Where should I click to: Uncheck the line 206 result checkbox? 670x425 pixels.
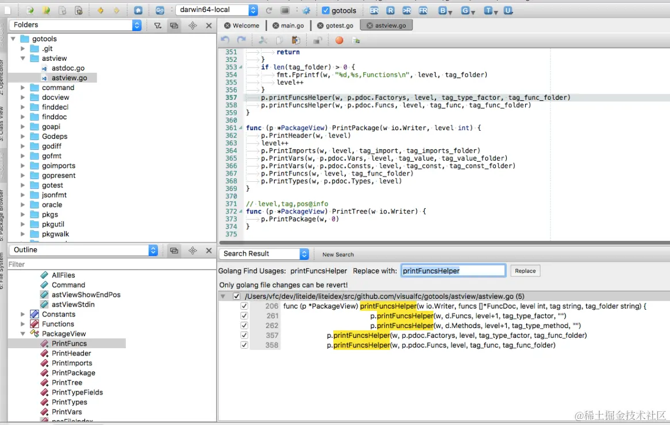[x=244, y=306]
